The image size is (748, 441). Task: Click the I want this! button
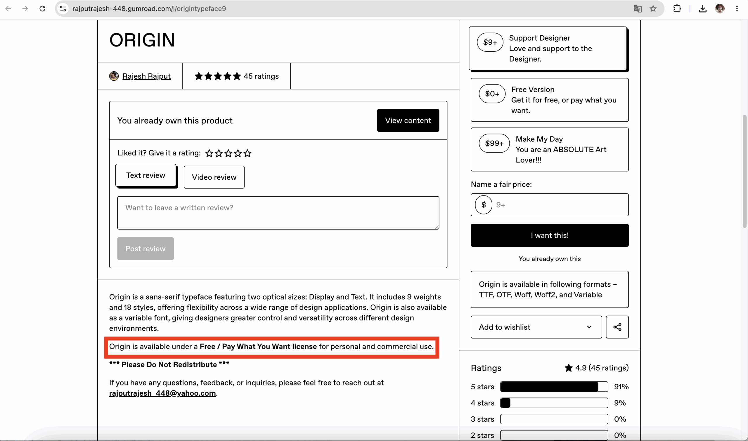pyautogui.click(x=550, y=235)
